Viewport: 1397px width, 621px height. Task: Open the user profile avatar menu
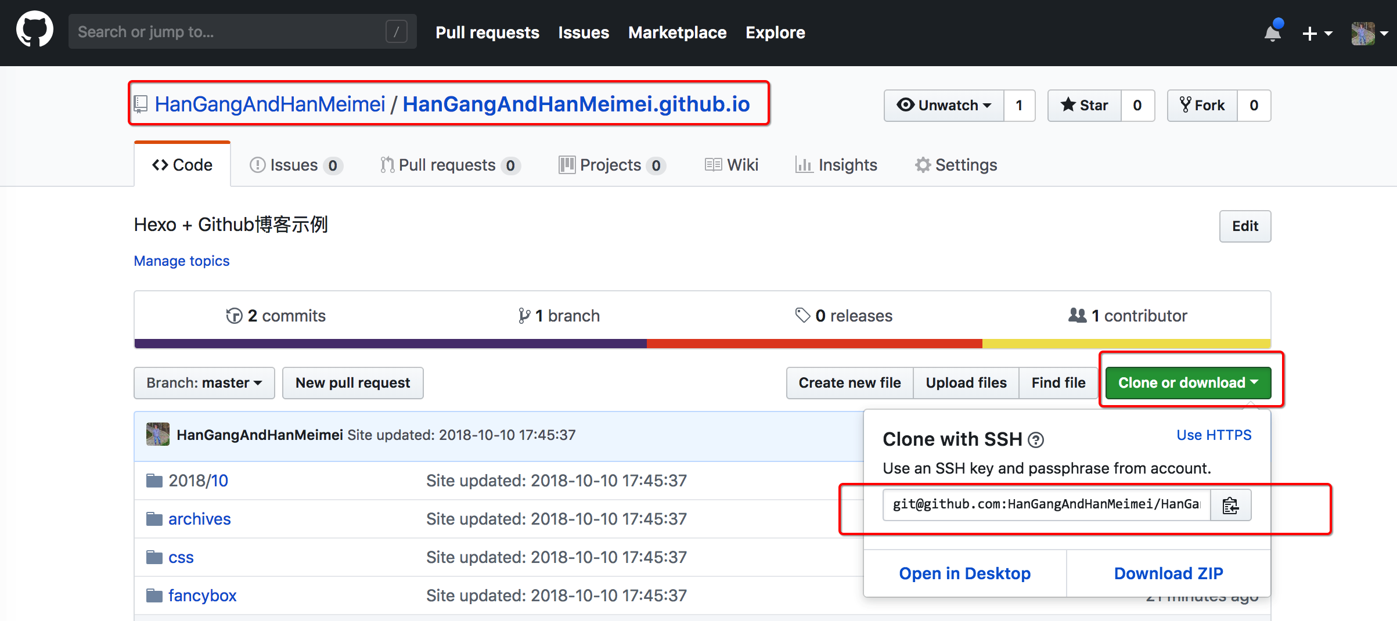(x=1370, y=34)
